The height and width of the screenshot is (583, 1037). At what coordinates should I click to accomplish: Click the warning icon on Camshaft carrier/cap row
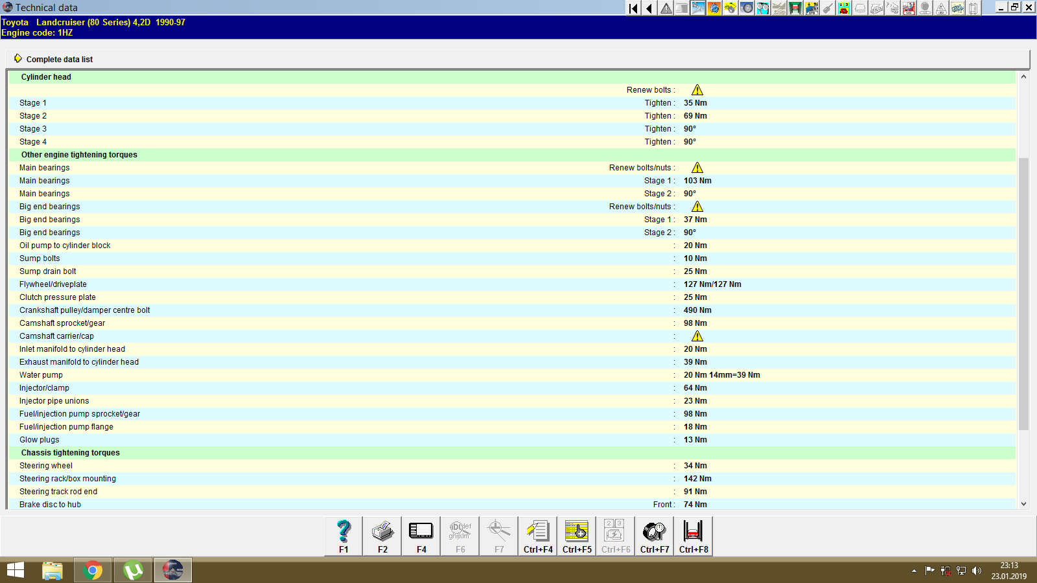698,336
